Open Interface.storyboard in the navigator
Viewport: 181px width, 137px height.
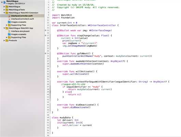20,31
